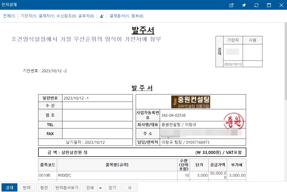Screen dimensions: 287x192
Task: Reject using the 반려 button
Action: (x=27, y=188)
